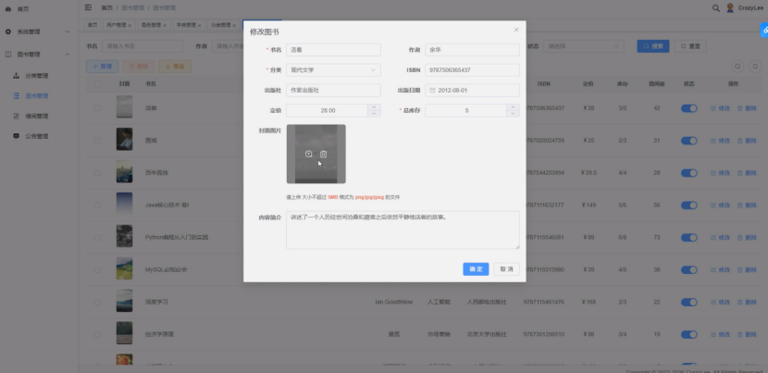Toggle status switch for 深度学习 row
The height and width of the screenshot is (373, 768).
[x=689, y=303]
